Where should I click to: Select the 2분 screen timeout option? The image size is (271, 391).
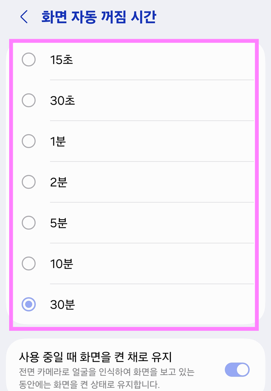tap(28, 182)
